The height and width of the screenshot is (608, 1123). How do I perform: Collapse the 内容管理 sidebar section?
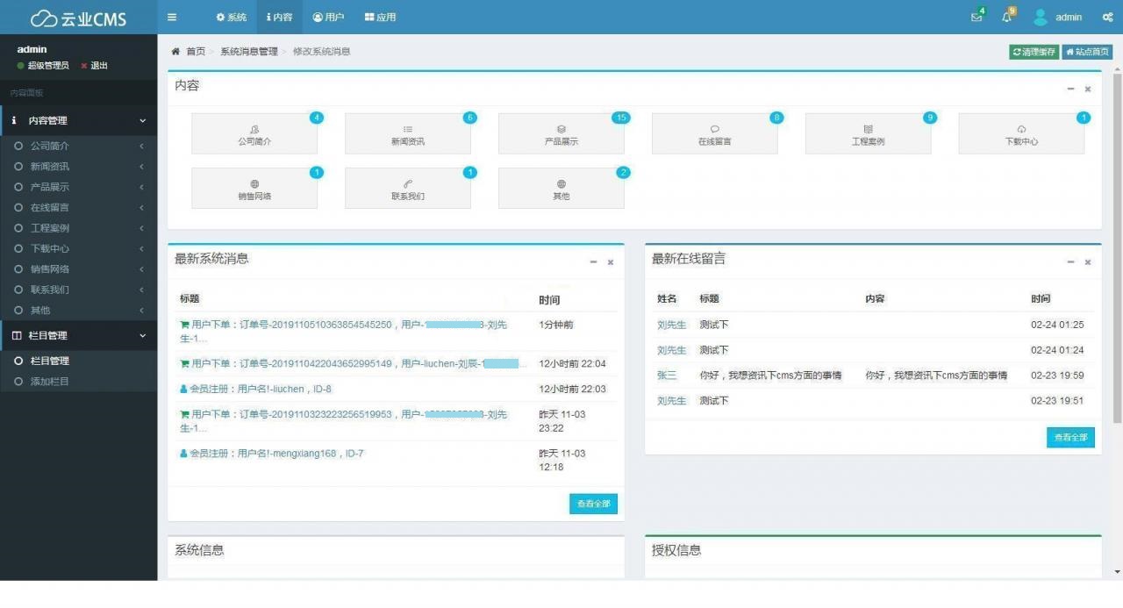click(x=79, y=120)
